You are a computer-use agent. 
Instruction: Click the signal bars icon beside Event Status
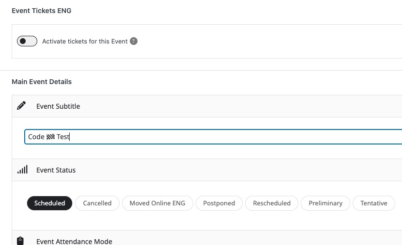tap(22, 170)
